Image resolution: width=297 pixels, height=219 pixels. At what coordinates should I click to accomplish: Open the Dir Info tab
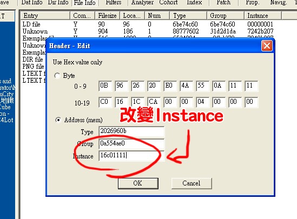tap(58, 3)
